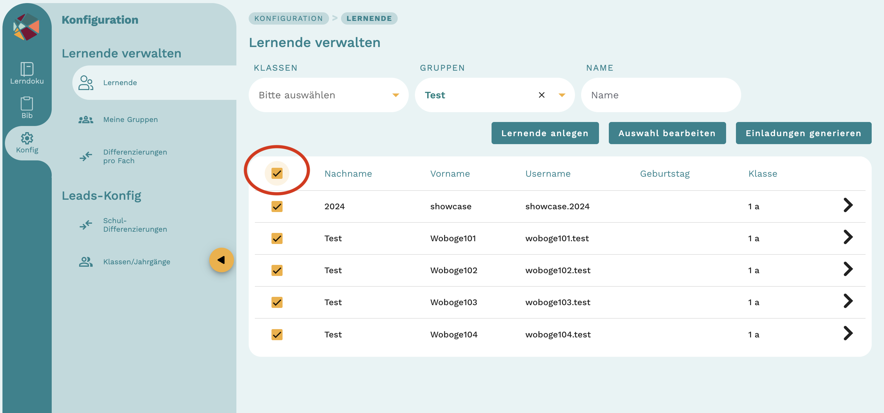Open the Lerndoku notebook icon
884x413 pixels.
coord(27,69)
